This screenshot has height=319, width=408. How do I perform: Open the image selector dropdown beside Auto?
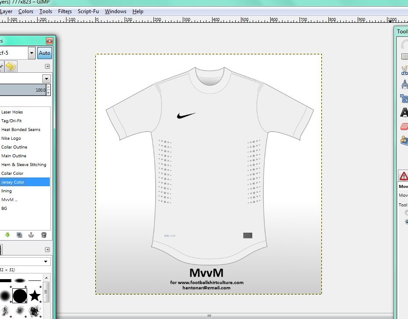pyautogui.click(x=31, y=53)
